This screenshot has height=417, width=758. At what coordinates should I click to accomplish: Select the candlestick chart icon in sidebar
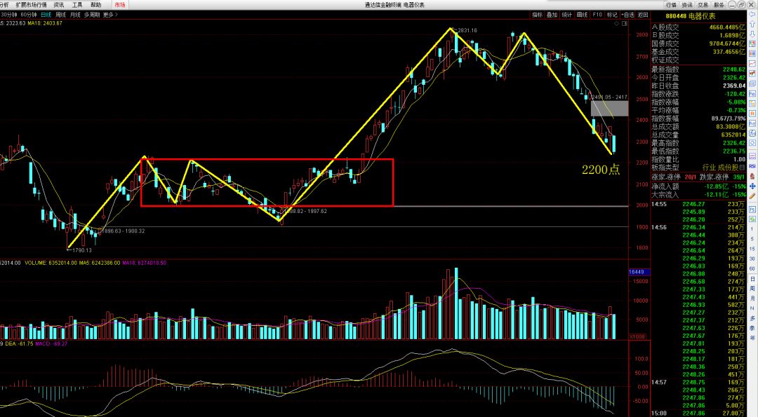point(752,73)
